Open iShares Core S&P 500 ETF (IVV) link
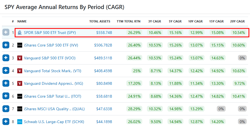250x134 pixels. [51, 45]
